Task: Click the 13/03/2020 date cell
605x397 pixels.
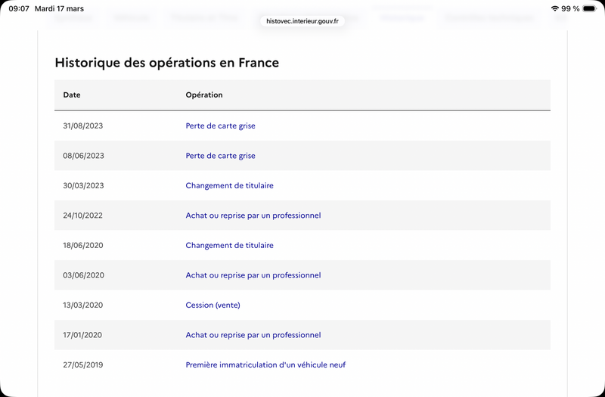Action: [x=82, y=305]
